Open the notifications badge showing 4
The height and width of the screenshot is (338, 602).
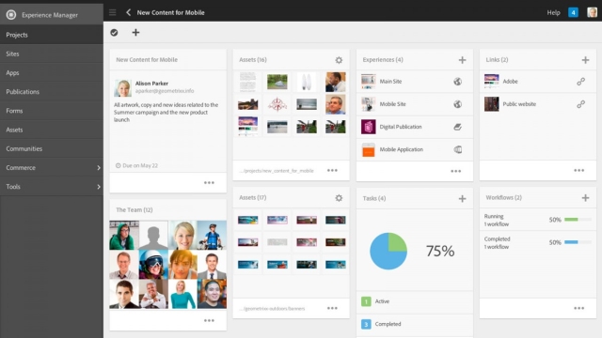[573, 12]
